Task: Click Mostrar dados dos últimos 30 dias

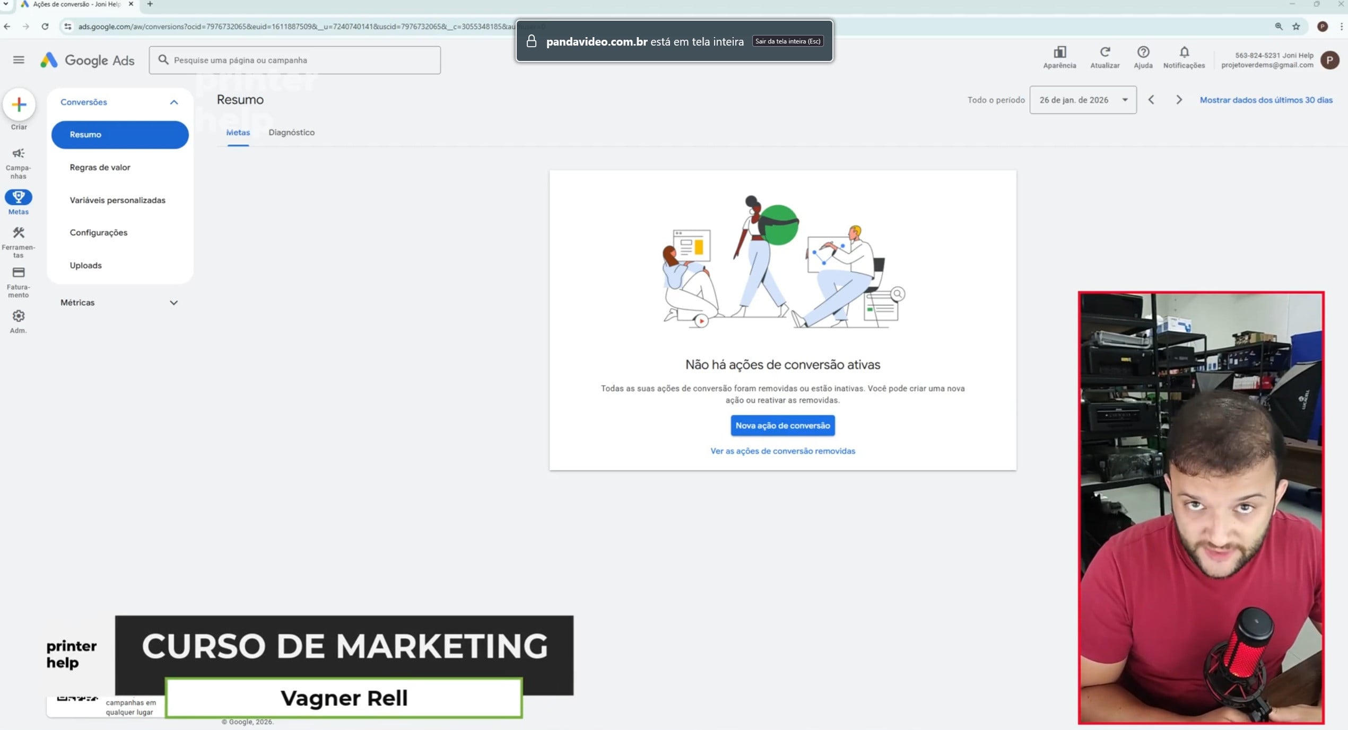Action: [1265, 100]
